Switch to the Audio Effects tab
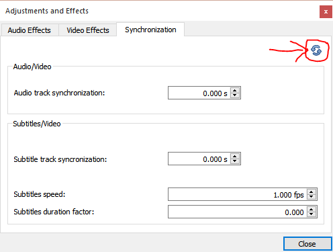 point(30,30)
